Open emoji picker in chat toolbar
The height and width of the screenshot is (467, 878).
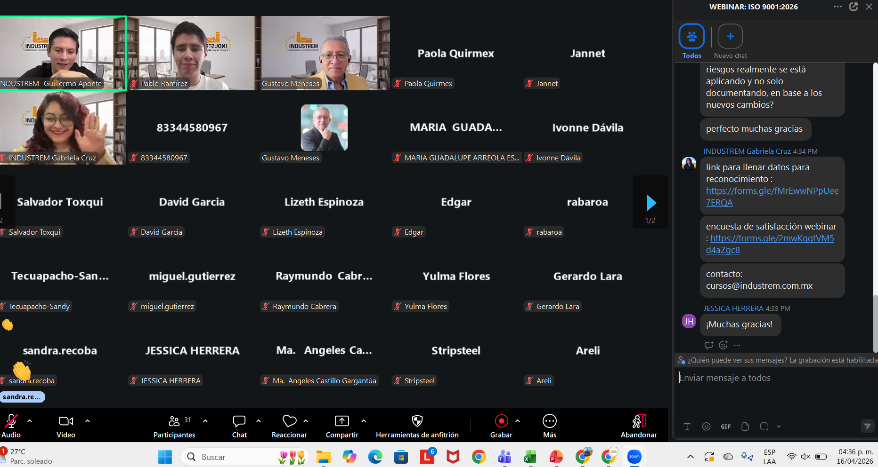pyautogui.click(x=707, y=427)
